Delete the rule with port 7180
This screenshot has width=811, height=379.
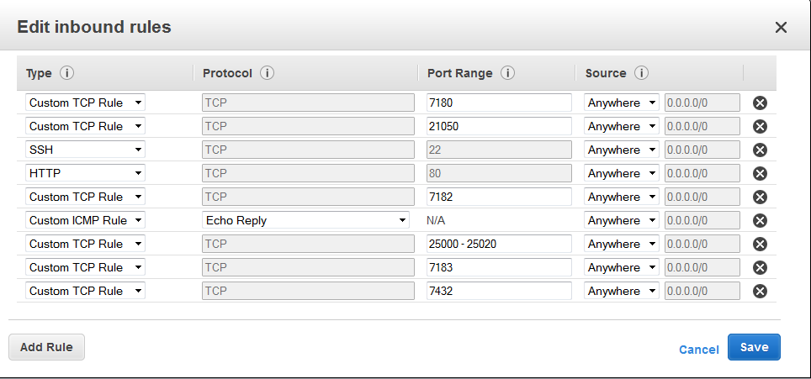pos(759,103)
